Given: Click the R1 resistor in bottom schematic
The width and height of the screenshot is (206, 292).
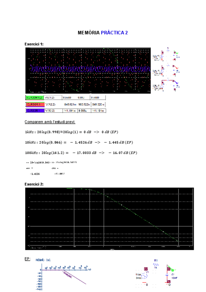Looking at the screenshot, I should [155, 265].
